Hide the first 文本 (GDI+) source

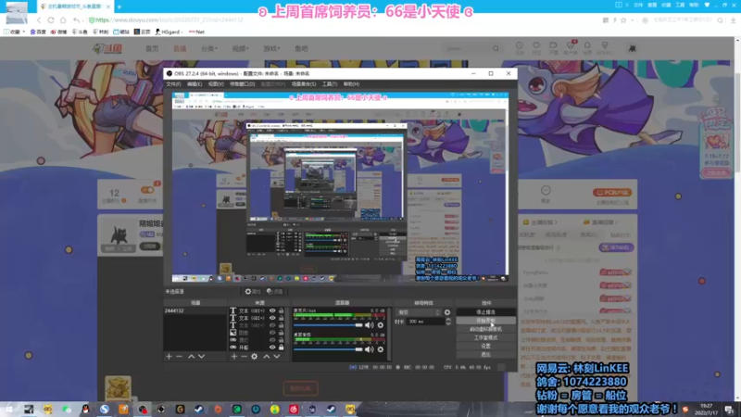point(272,310)
